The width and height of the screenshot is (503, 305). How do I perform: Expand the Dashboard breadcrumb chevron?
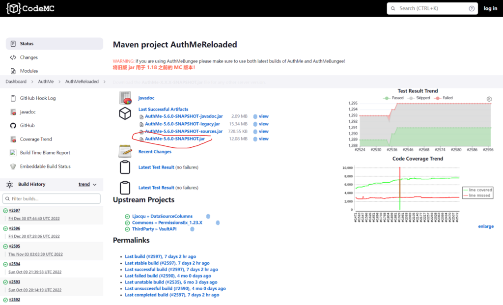point(32,82)
